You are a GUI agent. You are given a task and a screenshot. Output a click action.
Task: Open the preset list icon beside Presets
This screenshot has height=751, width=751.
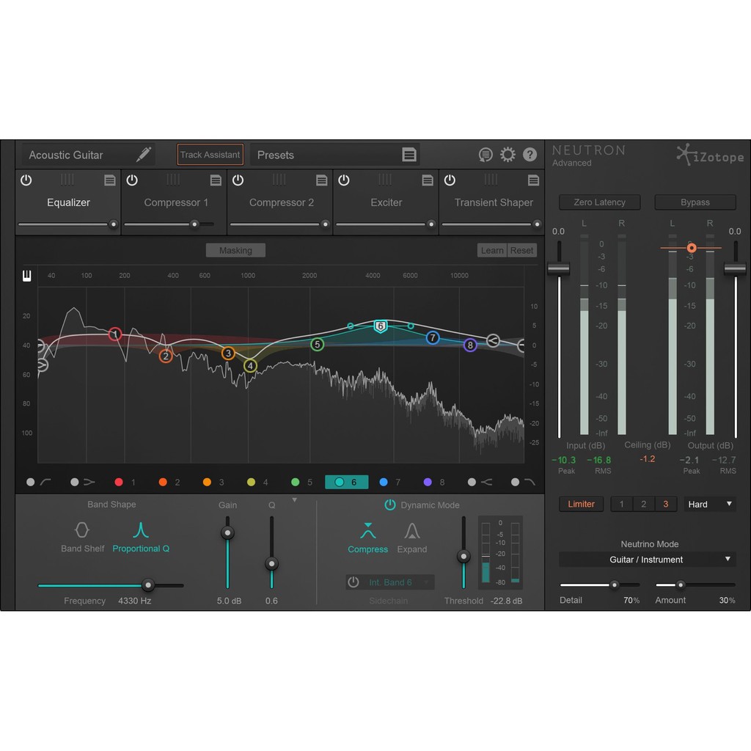pyautogui.click(x=409, y=155)
